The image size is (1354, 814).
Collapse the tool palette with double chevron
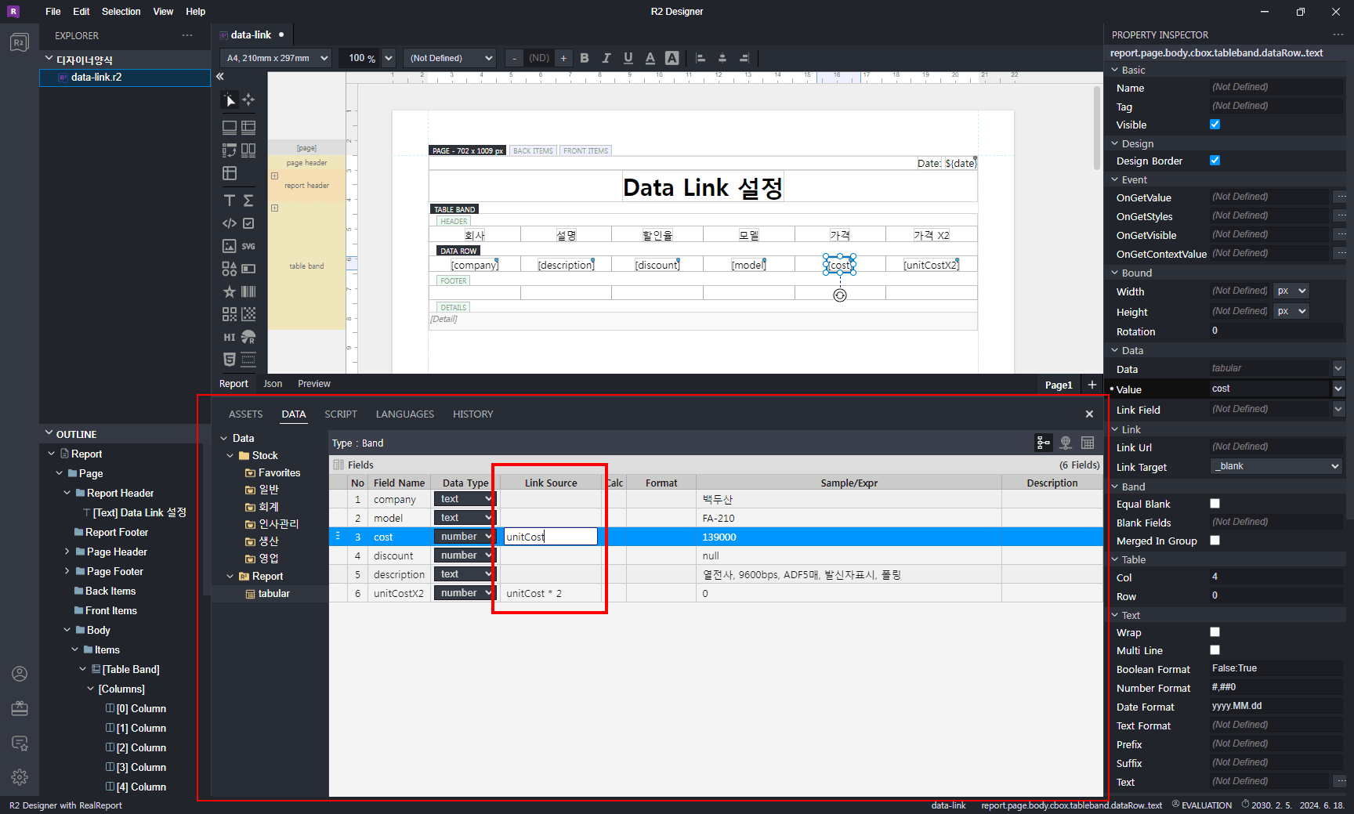click(x=220, y=76)
